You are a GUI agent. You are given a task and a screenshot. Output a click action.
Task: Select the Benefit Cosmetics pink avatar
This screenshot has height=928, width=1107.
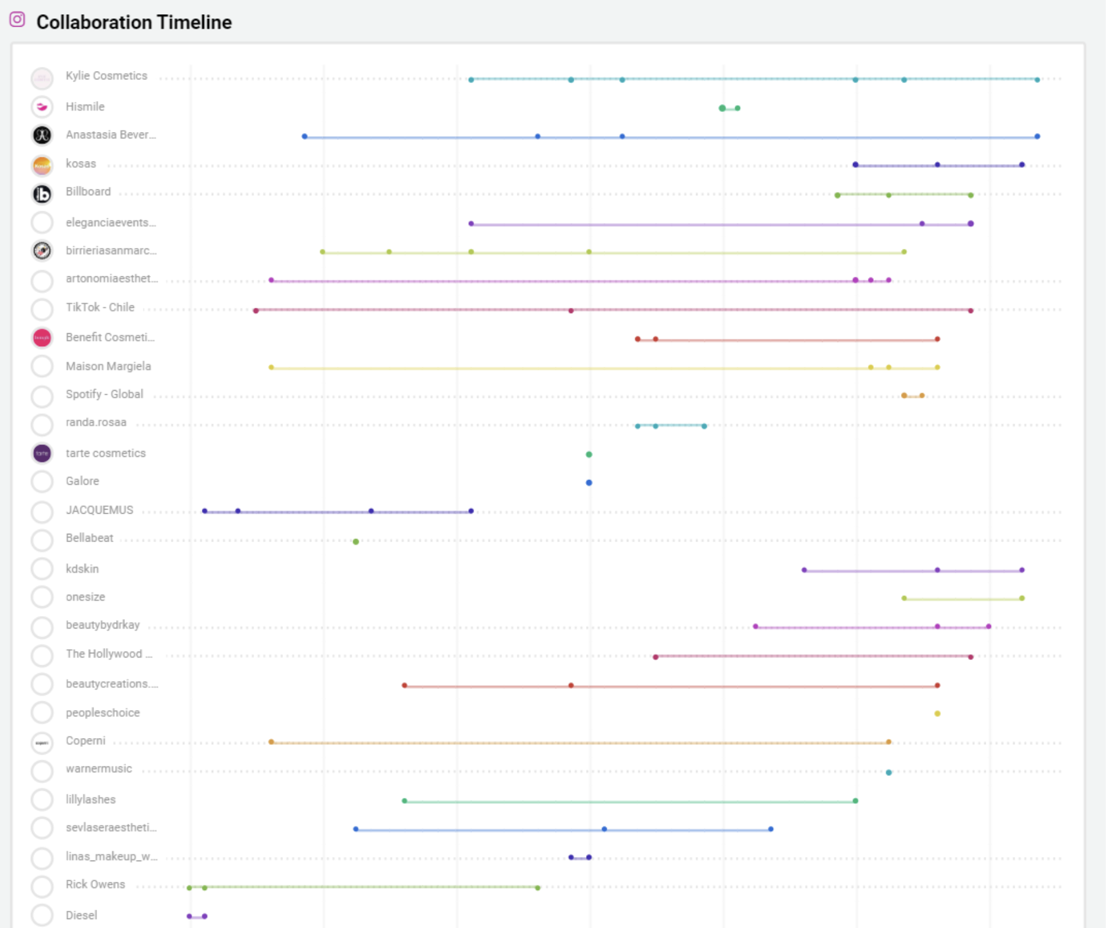point(42,338)
